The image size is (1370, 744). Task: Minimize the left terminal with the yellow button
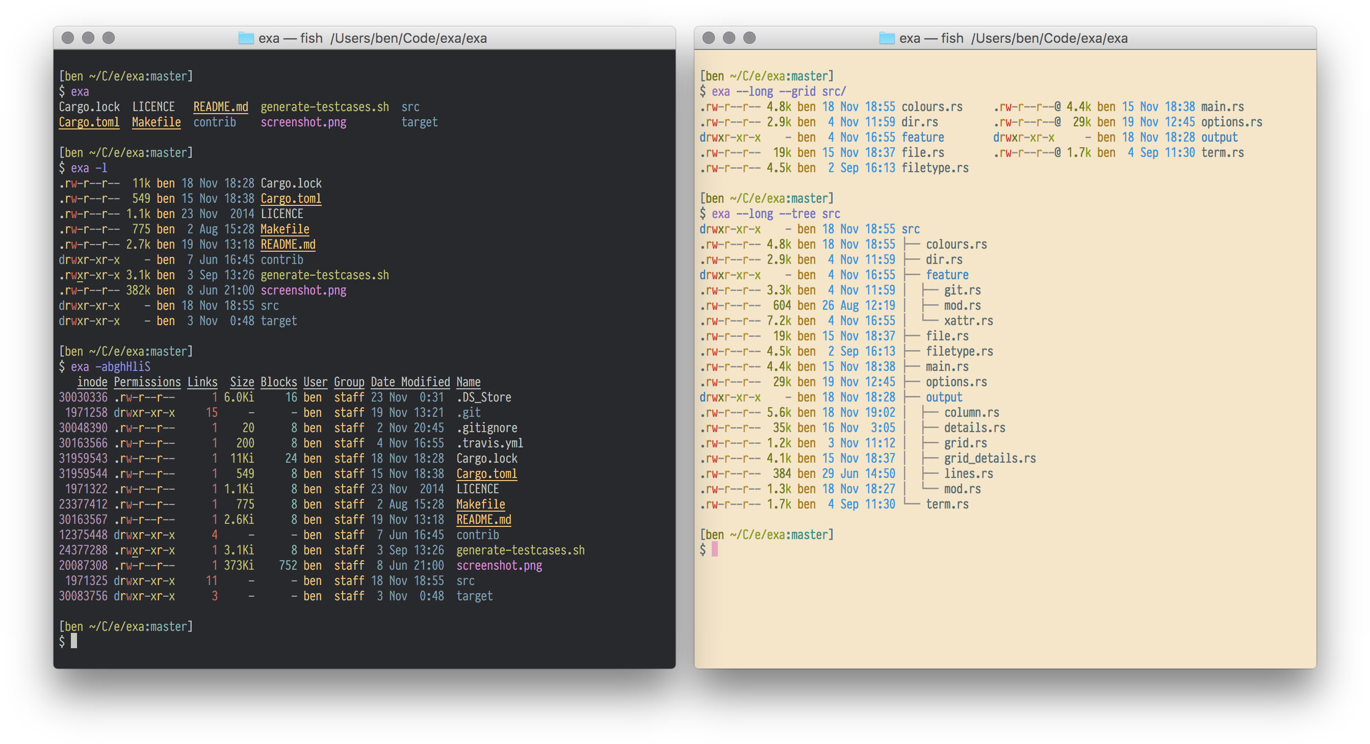[x=88, y=38]
